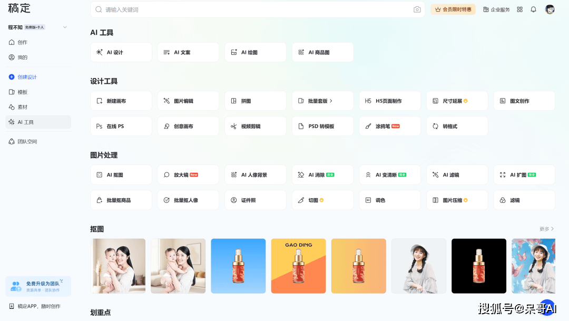Select the AI 消除 eraser tool
Image resolution: width=569 pixels, height=321 pixels.
[322, 175]
